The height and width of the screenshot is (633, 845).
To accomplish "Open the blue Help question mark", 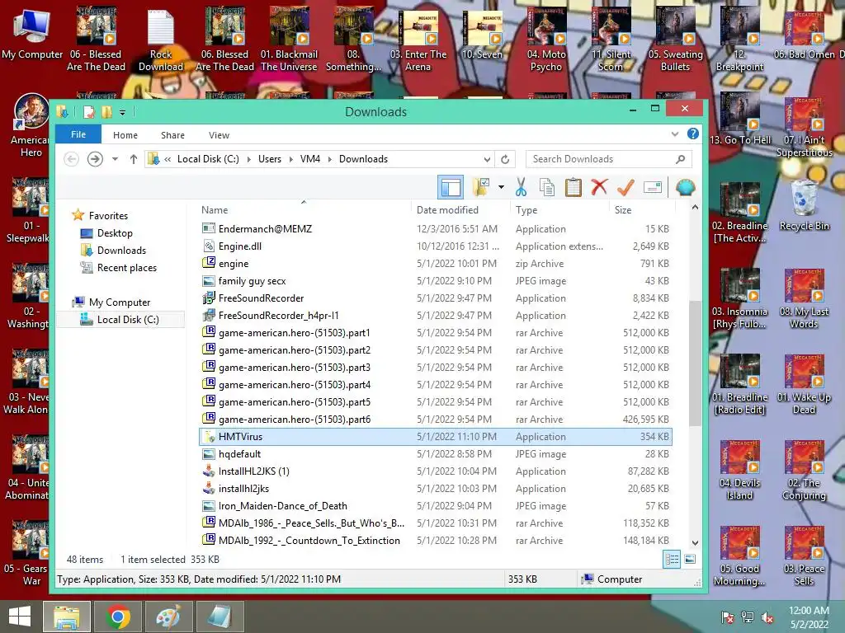I will click(x=693, y=134).
